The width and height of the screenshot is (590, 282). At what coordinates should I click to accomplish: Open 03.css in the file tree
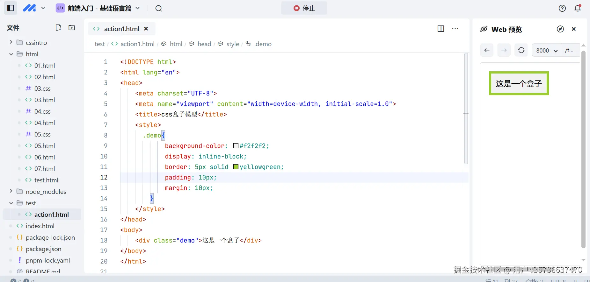click(x=42, y=88)
